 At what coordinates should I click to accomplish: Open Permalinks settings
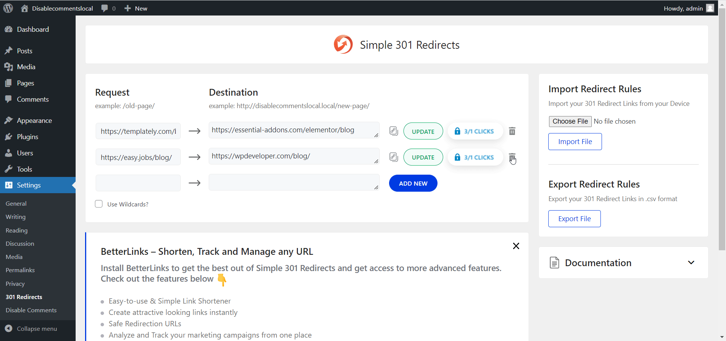[x=20, y=270]
